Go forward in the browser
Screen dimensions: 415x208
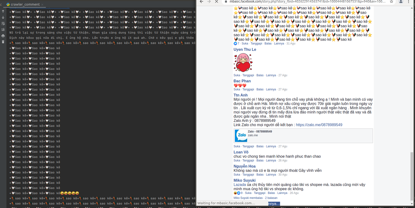click(209, 2)
